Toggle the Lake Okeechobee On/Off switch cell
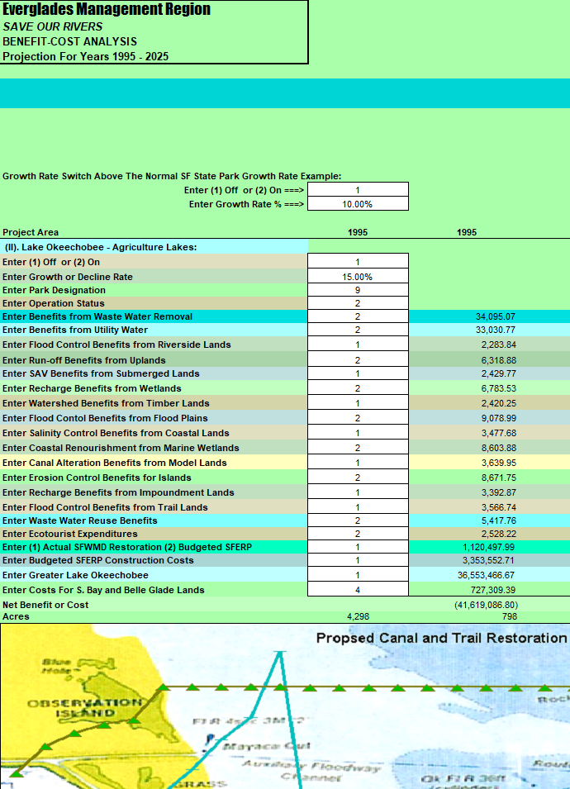Image resolution: width=570 pixels, height=789 pixels. click(x=358, y=261)
